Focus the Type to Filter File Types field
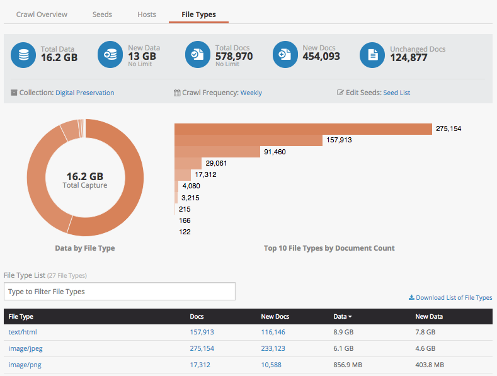 pos(120,292)
